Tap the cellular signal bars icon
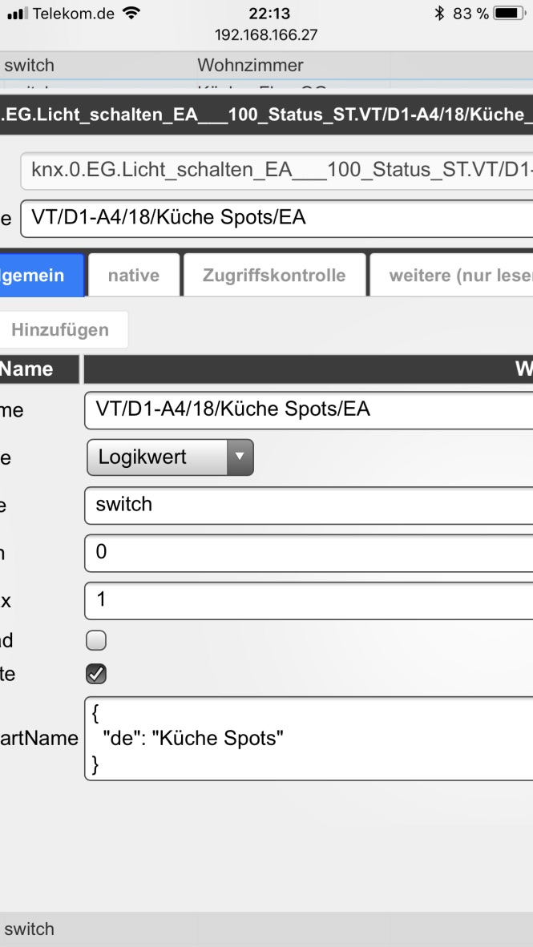533x947 pixels. (18, 14)
